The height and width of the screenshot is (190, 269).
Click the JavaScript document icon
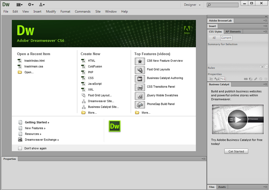83,84
